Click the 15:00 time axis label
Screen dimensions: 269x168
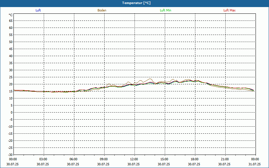pos(164,159)
